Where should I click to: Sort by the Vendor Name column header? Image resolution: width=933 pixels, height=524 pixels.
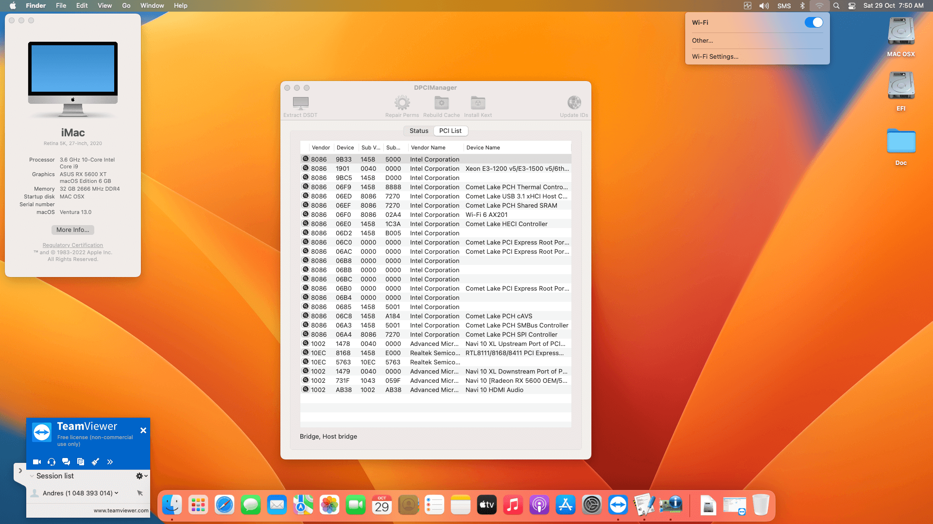[x=435, y=147]
